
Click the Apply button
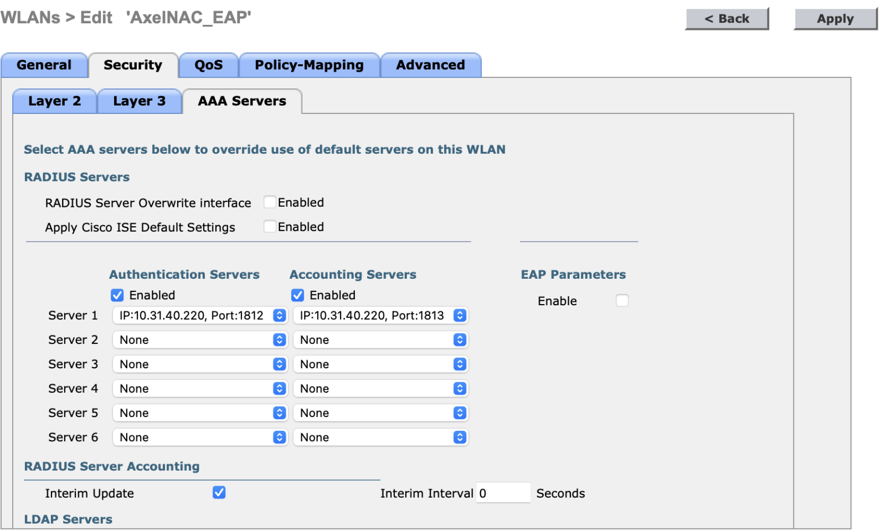[835, 19]
